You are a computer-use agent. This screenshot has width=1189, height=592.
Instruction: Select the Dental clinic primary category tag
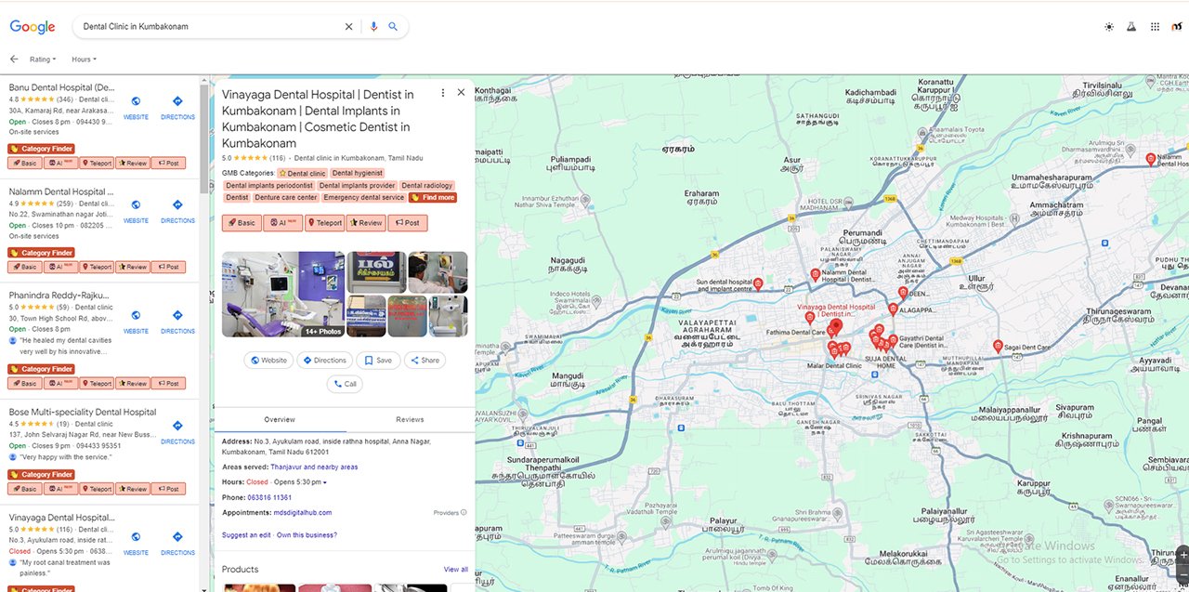tap(303, 173)
